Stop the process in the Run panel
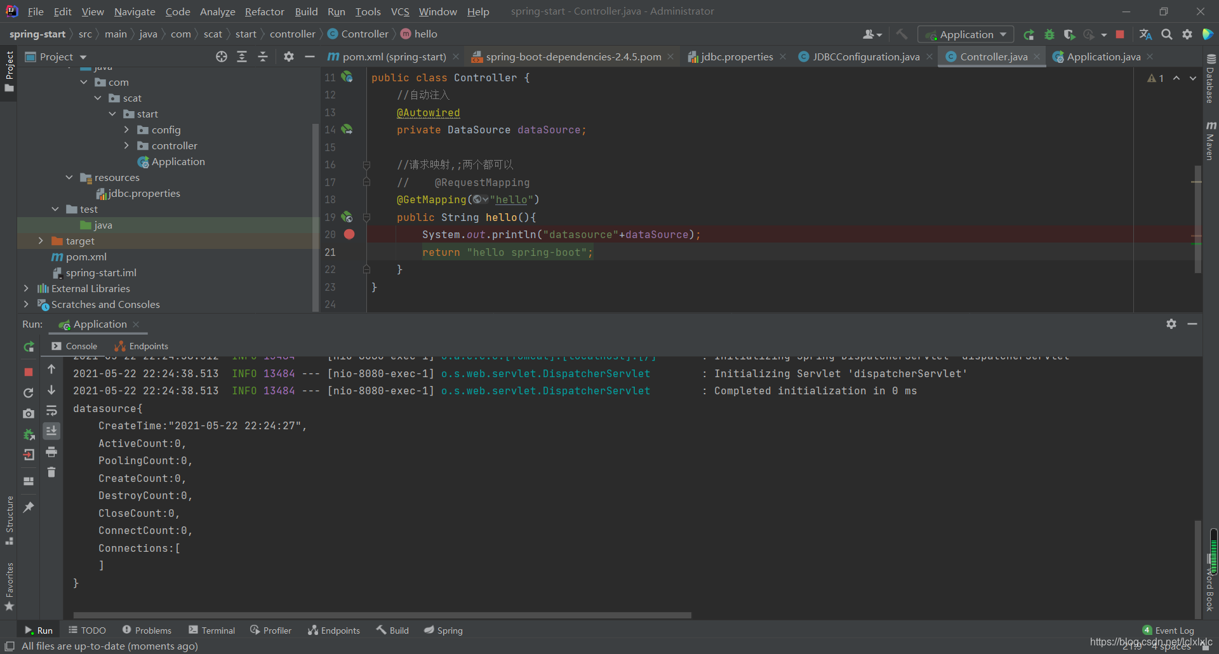The image size is (1219, 654). (29, 371)
